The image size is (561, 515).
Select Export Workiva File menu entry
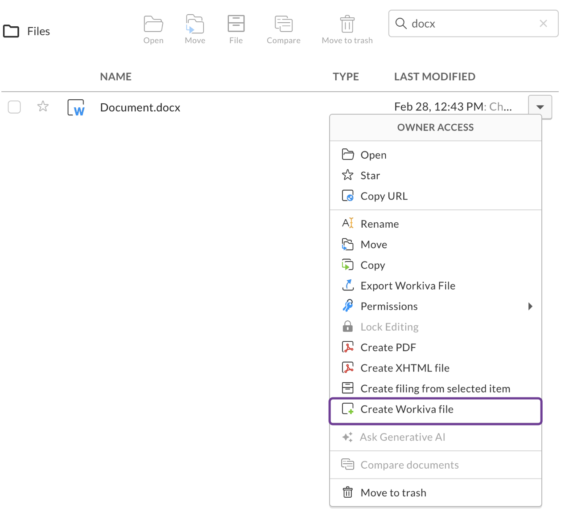coord(408,286)
